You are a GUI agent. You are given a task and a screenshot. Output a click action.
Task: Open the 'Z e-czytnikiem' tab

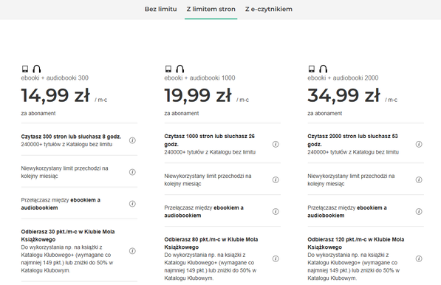tap(269, 9)
